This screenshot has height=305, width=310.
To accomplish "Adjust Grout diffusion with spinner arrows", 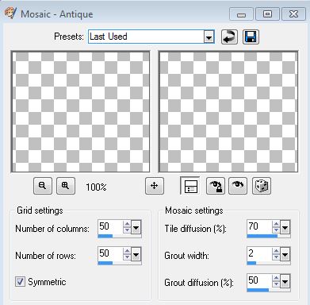I will (x=276, y=281).
